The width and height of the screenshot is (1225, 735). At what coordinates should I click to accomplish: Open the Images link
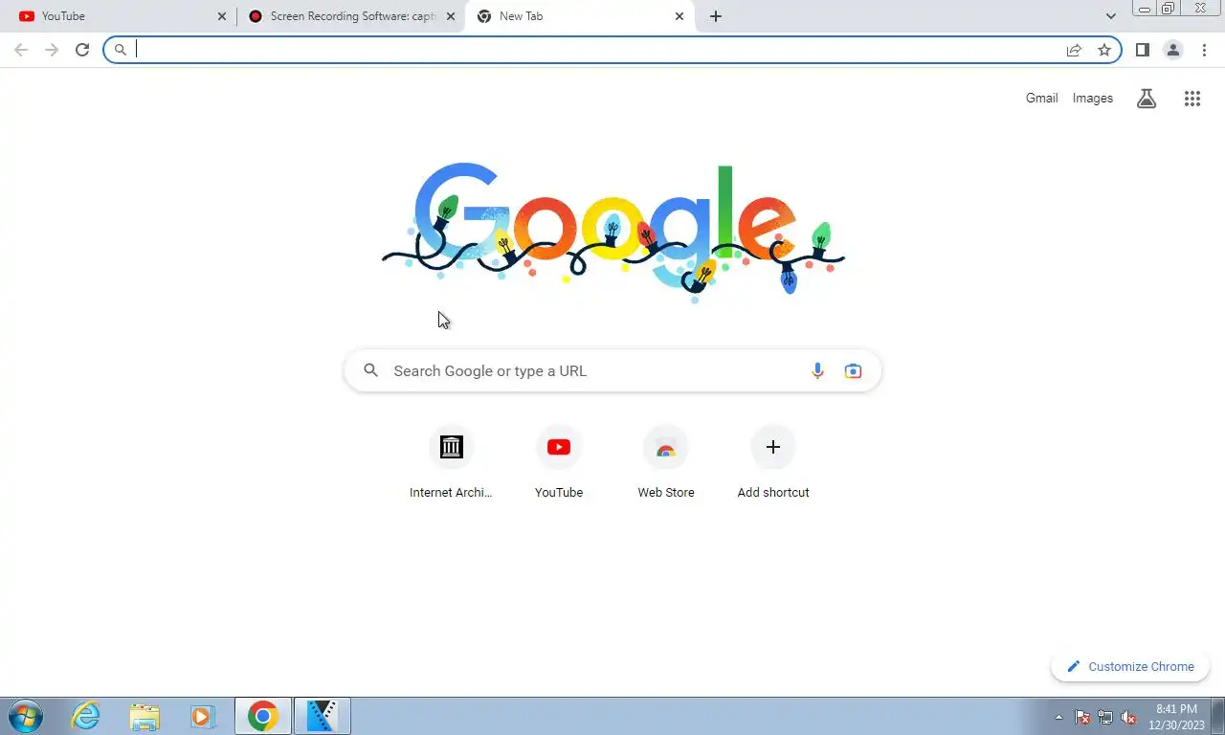[1093, 98]
